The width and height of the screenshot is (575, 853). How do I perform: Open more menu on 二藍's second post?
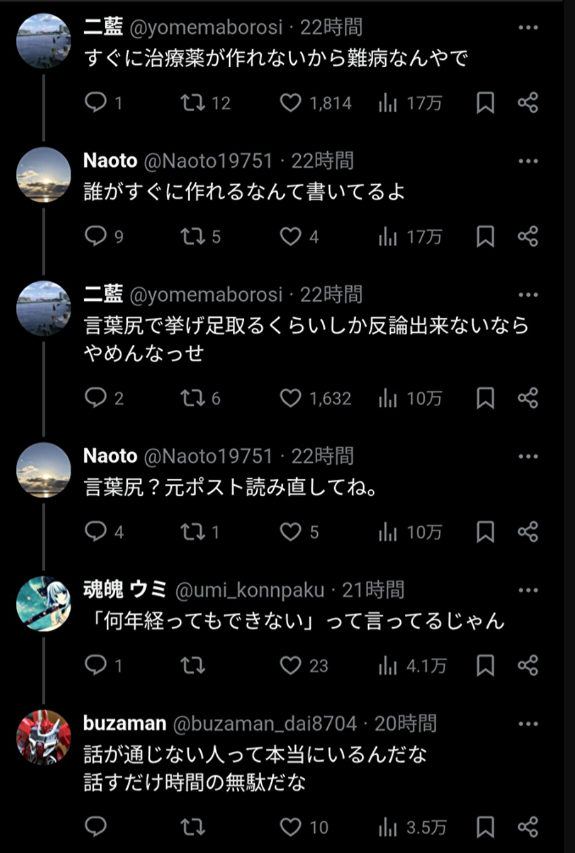click(x=528, y=295)
